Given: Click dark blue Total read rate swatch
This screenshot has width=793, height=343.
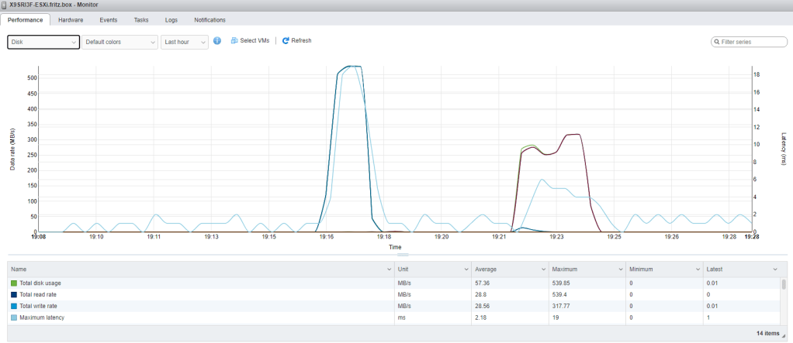Looking at the screenshot, I should [14, 294].
